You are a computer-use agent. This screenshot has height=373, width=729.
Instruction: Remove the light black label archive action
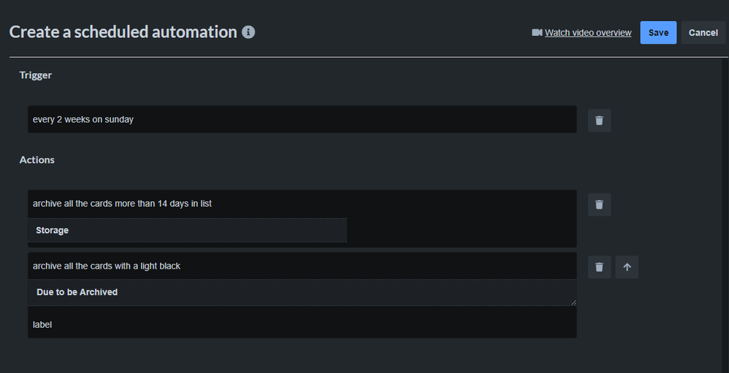pyautogui.click(x=599, y=267)
